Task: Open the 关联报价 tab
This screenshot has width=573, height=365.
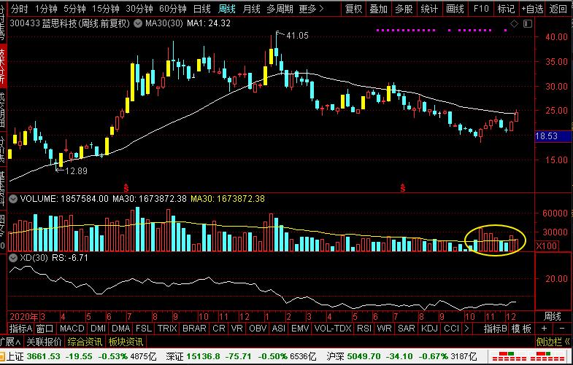Action: click(x=45, y=342)
